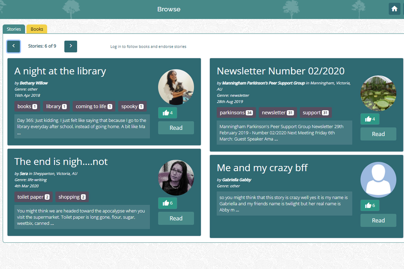404x269 pixels.
Task: Read 'Newsletter Number 02/2020' story
Action: (x=378, y=134)
